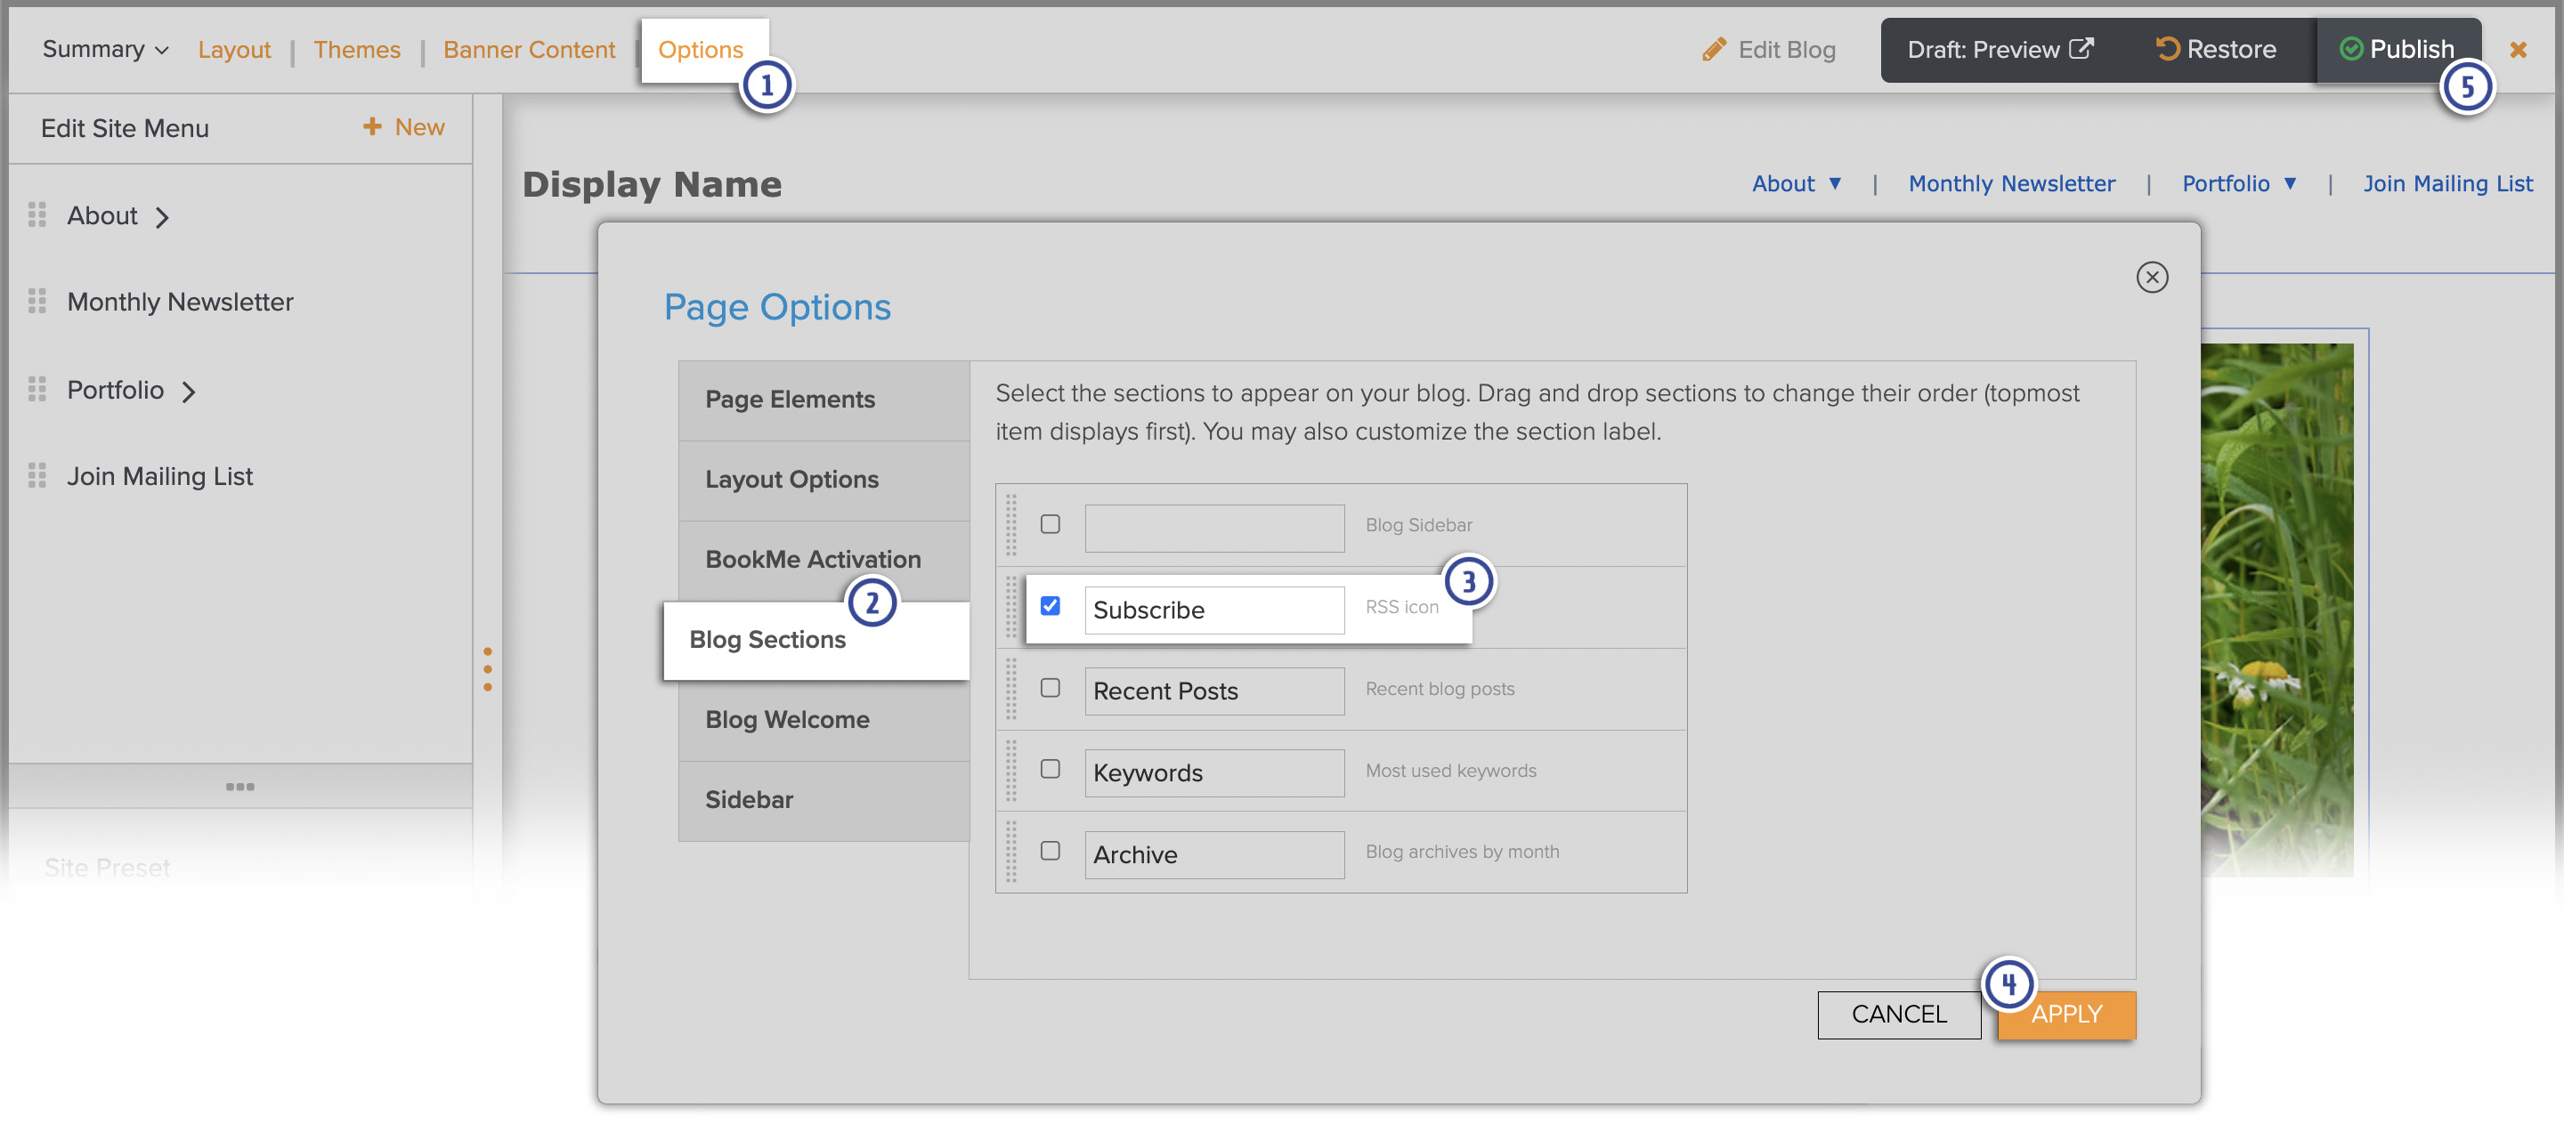
Task: Click the Display Name heading
Action: click(x=652, y=185)
